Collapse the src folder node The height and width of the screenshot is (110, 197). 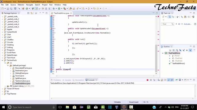[x=5, y=63]
